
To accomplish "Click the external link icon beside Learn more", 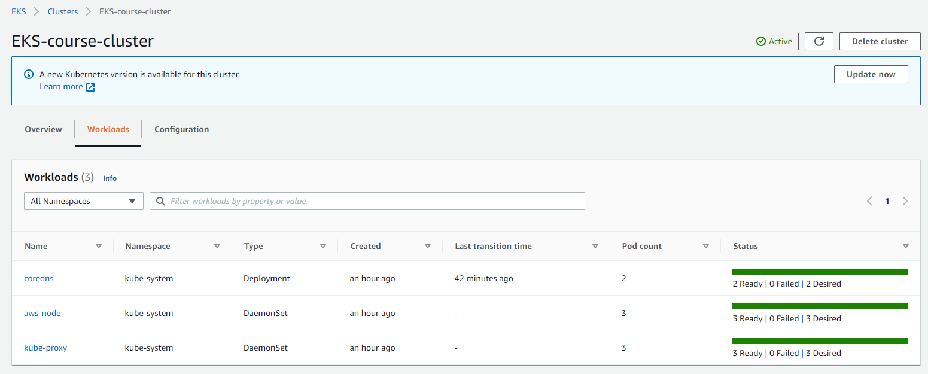I will pyautogui.click(x=90, y=87).
